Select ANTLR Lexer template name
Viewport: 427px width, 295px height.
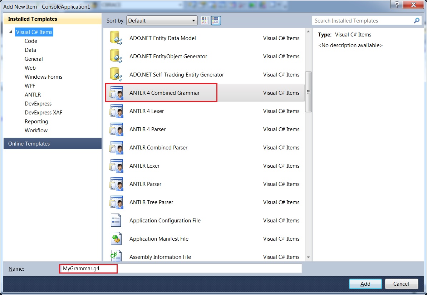tap(144, 166)
